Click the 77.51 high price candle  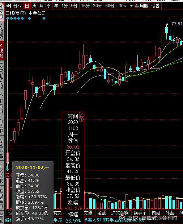pos(166,30)
